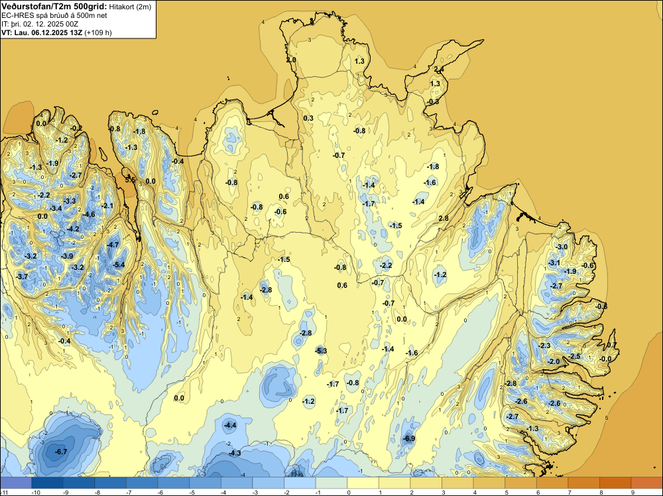Click the temperature value "-3.1"

tap(554, 263)
